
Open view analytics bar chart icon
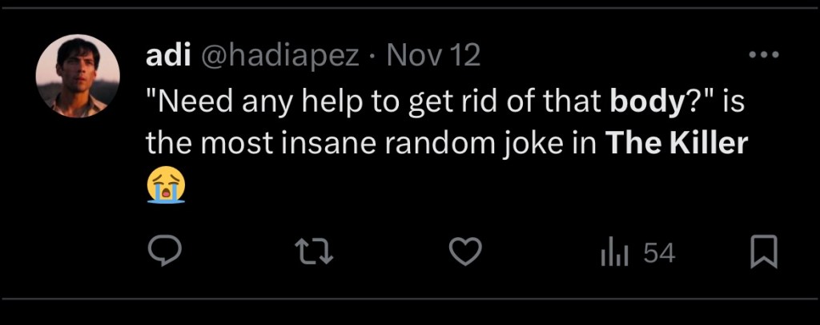pyautogui.click(x=614, y=254)
